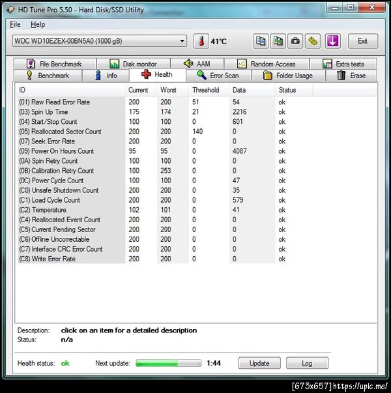Copy info to clipboard toolbar icon

(261, 41)
